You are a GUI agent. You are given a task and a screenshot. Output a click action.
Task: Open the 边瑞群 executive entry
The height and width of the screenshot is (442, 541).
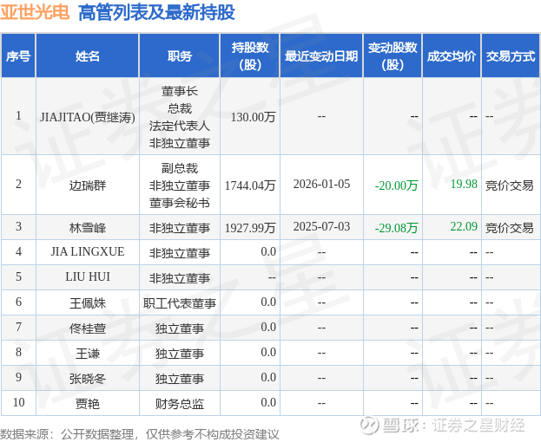pyautogui.click(x=88, y=185)
